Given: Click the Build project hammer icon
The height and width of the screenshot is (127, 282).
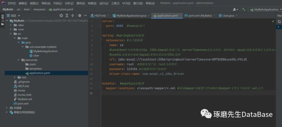Looking at the screenshot, I should tap(244, 9).
